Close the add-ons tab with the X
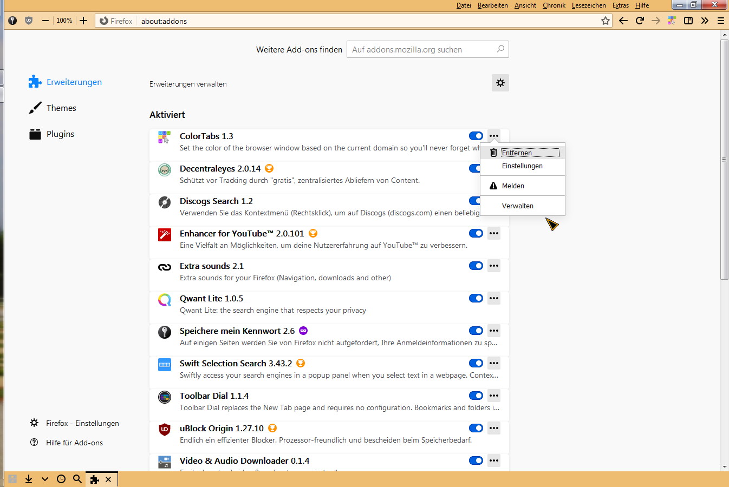This screenshot has width=729, height=487. tap(108, 479)
